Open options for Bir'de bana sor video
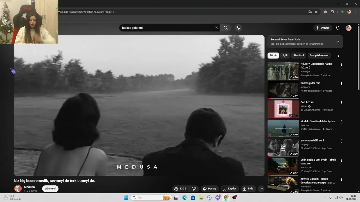This screenshot has width=360, height=202. coord(341,160)
